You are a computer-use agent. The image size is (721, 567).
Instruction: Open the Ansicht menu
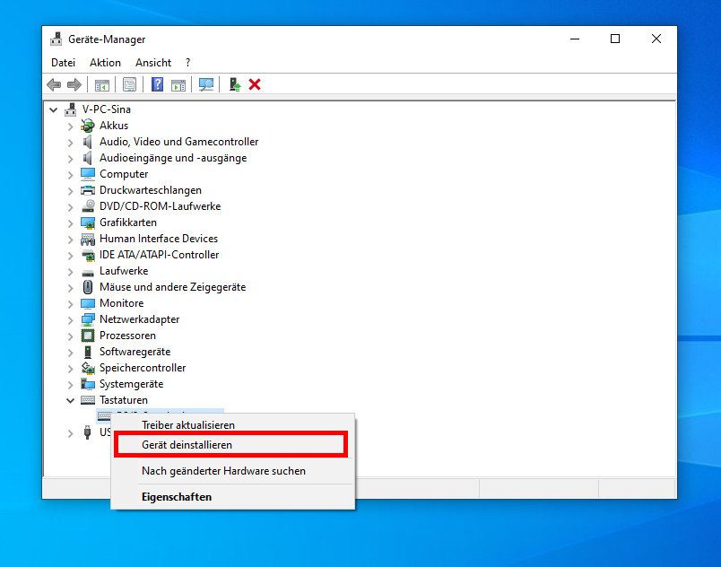(153, 63)
